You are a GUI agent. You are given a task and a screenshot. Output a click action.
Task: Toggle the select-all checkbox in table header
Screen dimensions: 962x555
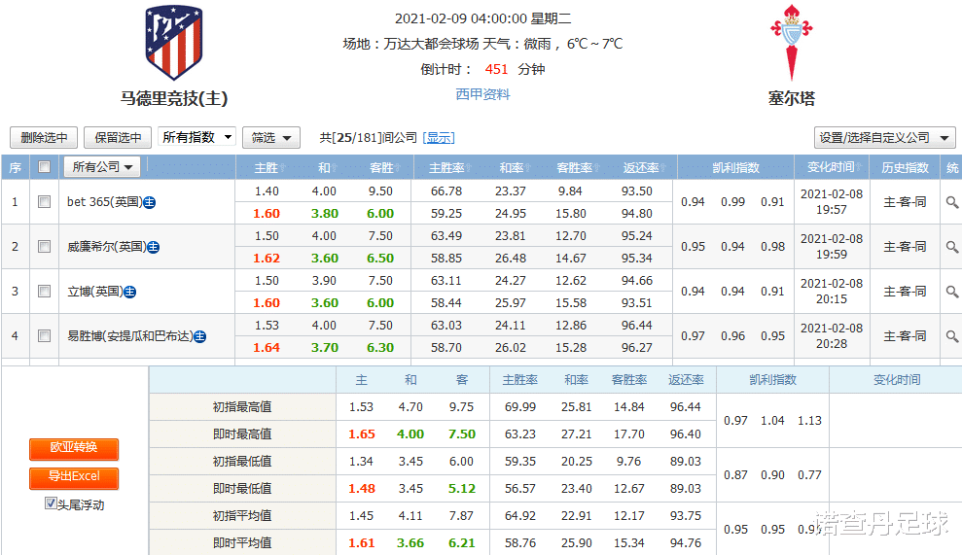pyautogui.click(x=44, y=167)
